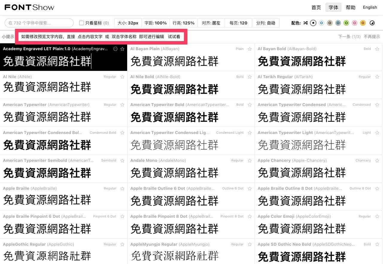
Task: Star the Andale Mono font
Action: [250, 161]
